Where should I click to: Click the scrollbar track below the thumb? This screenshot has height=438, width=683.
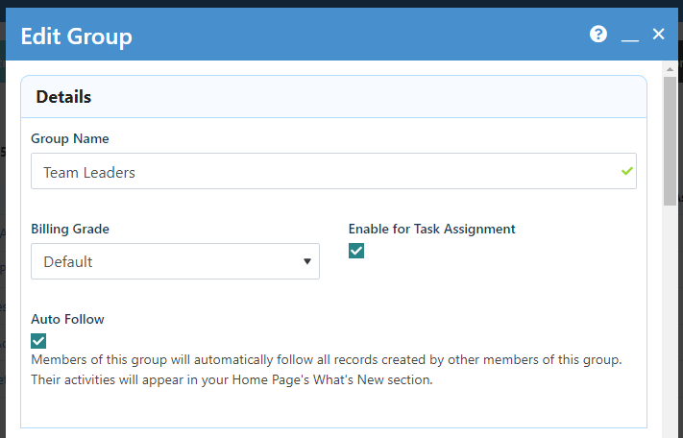pyautogui.click(x=670, y=322)
